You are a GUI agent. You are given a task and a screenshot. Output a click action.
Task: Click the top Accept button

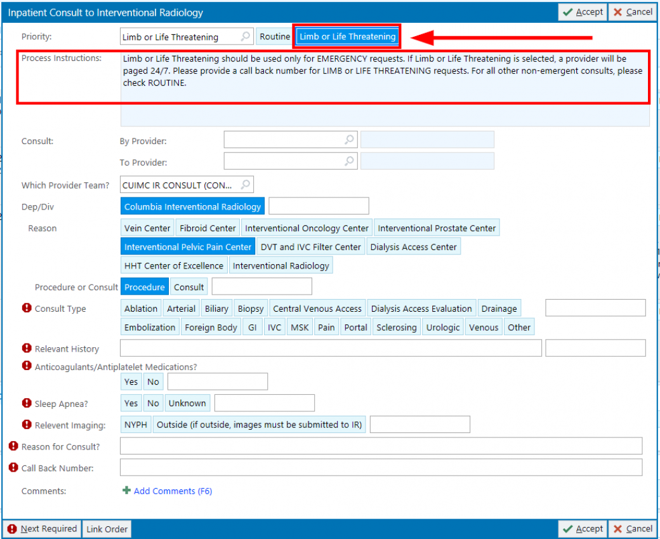click(x=583, y=12)
